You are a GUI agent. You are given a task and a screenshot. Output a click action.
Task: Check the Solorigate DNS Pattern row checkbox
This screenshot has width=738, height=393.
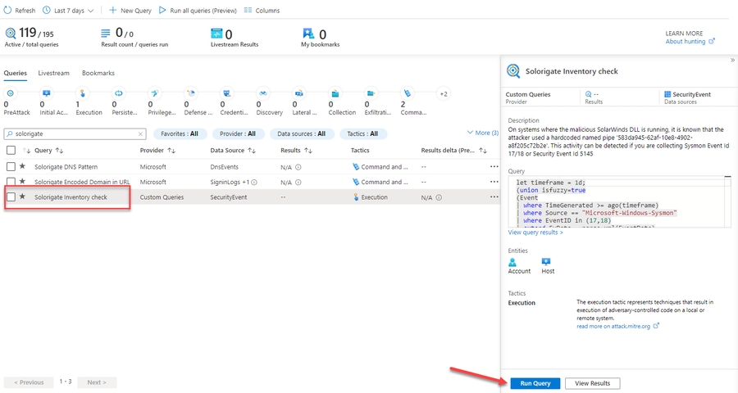pyautogui.click(x=11, y=166)
